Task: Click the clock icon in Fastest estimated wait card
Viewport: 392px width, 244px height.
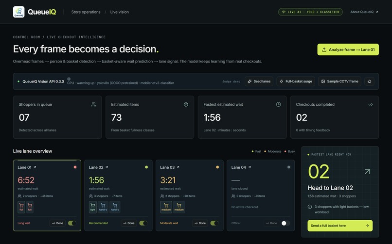Action: click(x=278, y=104)
